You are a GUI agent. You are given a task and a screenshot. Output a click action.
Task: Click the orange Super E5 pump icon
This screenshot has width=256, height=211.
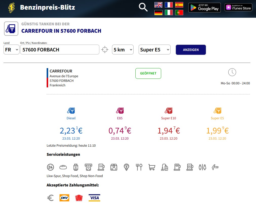click(217, 111)
